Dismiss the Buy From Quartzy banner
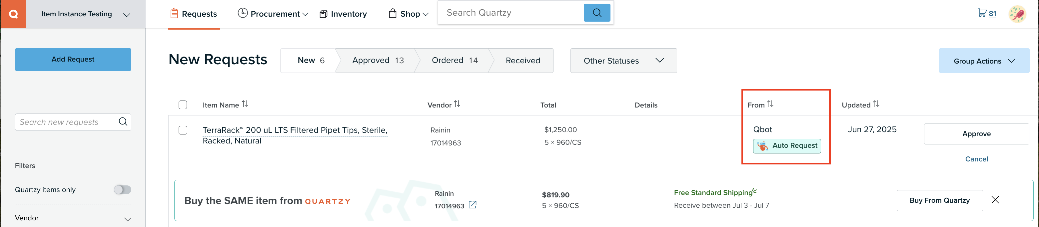The height and width of the screenshot is (227, 1039). pyautogui.click(x=995, y=200)
